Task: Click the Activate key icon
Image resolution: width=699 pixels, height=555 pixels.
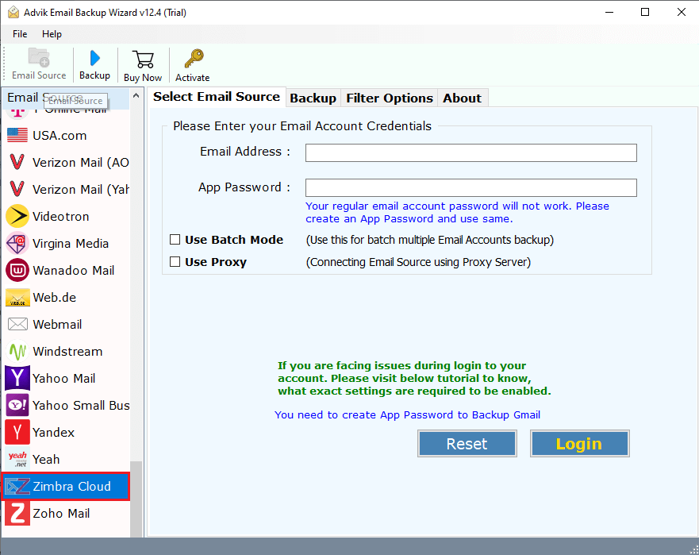Action: pos(194,59)
